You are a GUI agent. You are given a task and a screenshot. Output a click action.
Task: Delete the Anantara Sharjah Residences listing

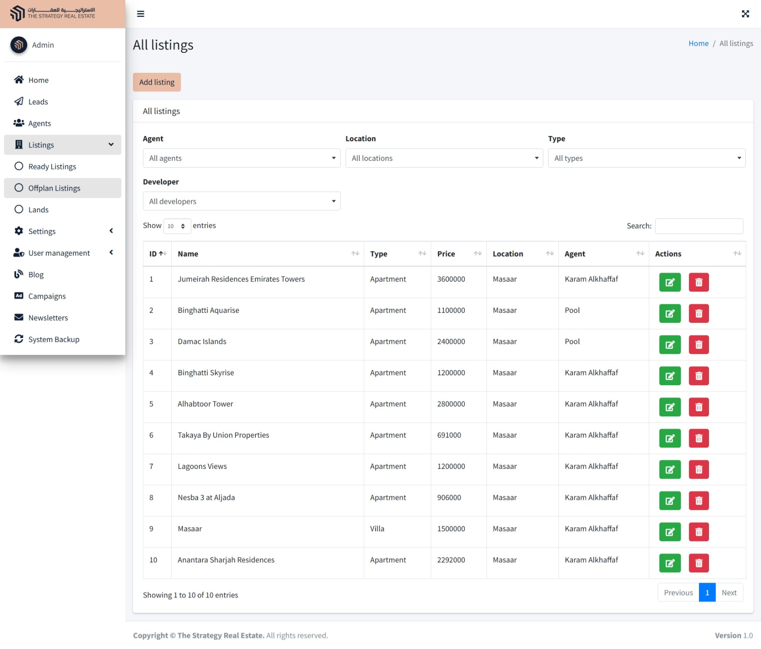coord(699,563)
